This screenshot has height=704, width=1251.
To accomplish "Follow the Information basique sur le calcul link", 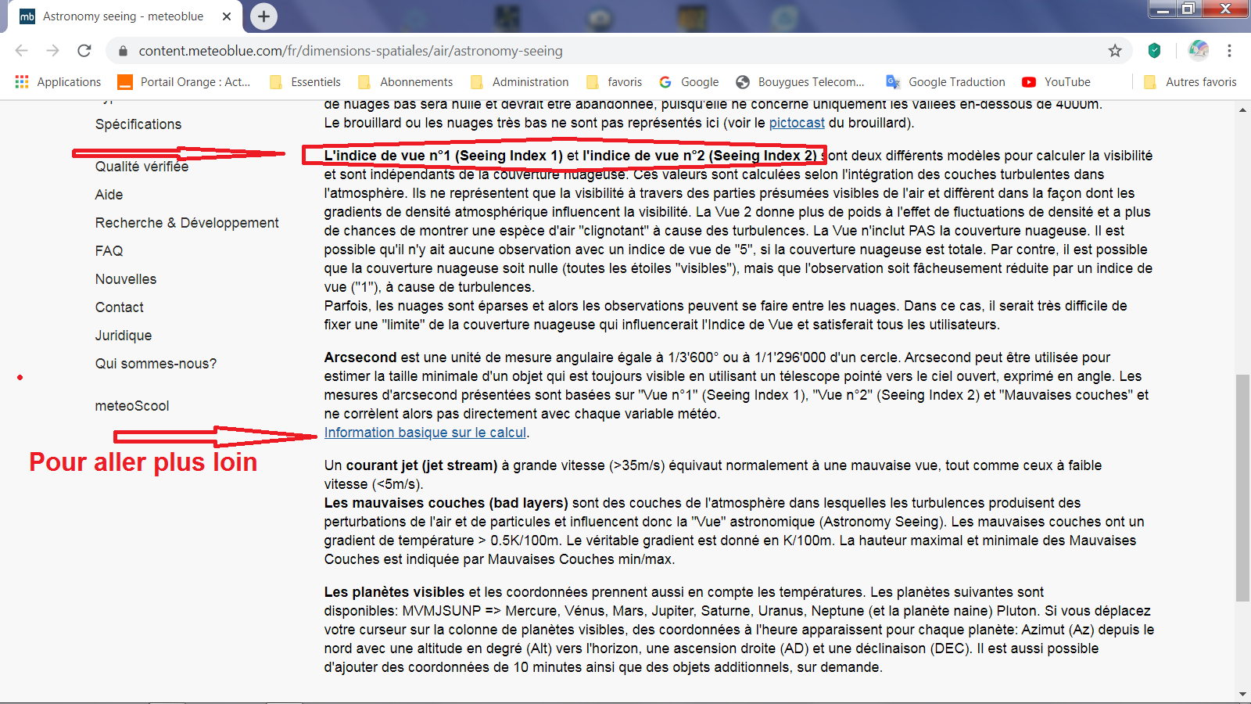I will point(425,433).
